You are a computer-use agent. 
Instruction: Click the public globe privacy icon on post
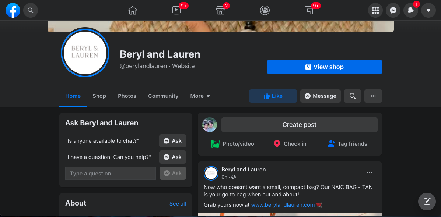[x=234, y=177]
